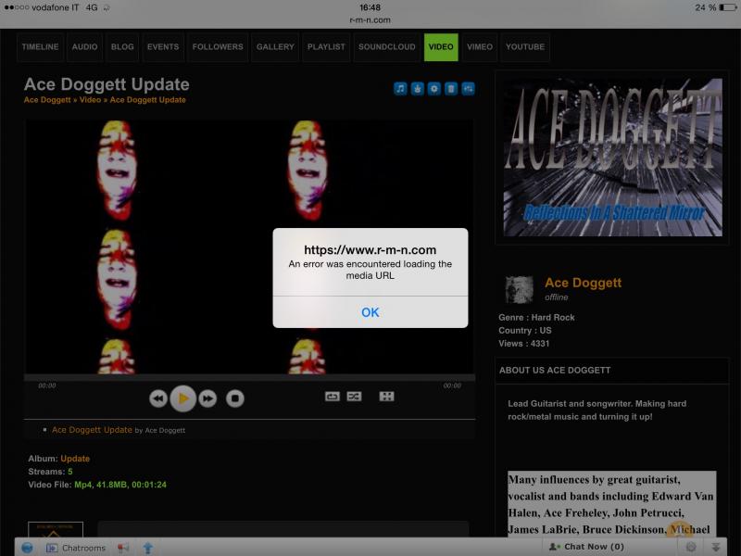Click the music note icon above the video
This screenshot has height=556, width=741.
click(x=400, y=89)
